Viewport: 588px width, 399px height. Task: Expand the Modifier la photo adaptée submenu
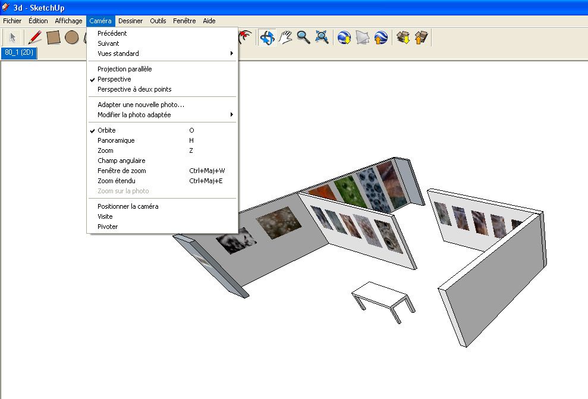tap(163, 115)
